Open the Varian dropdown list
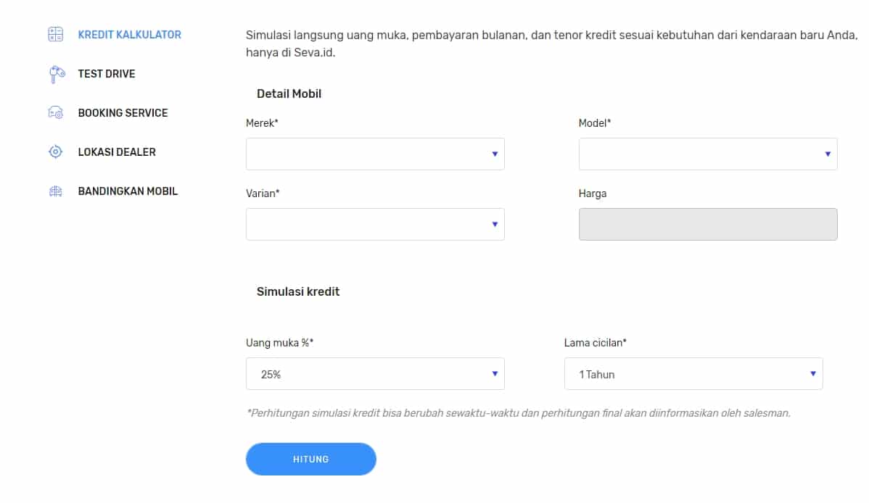 pyautogui.click(x=375, y=225)
